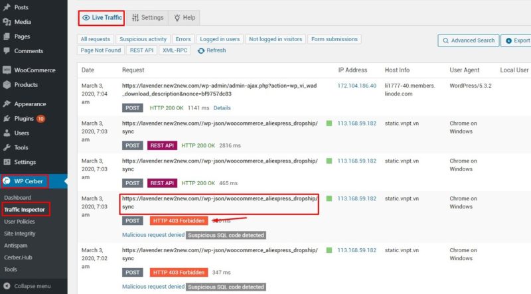Filter by Errors
Image resolution: width=531 pixels, height=294 pixels.
click(x=183, y=39)
